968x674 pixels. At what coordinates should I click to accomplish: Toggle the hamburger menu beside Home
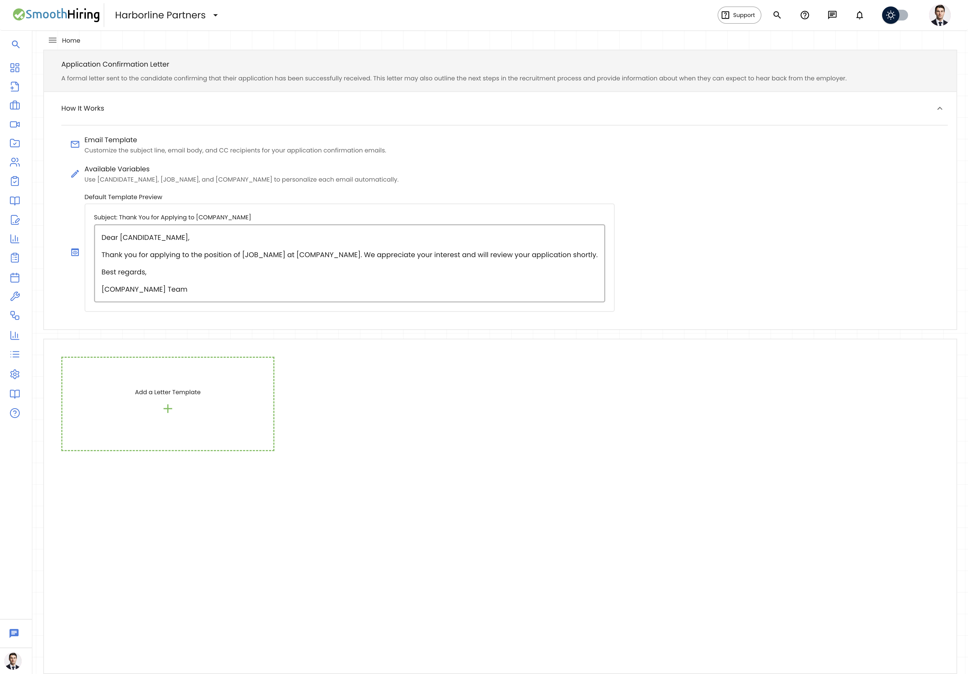point(53,40)
